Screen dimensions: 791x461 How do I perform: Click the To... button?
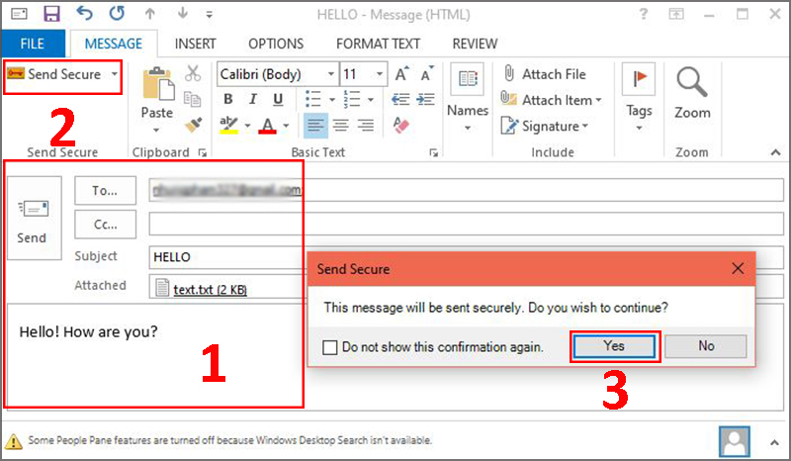tap(105, 190)
